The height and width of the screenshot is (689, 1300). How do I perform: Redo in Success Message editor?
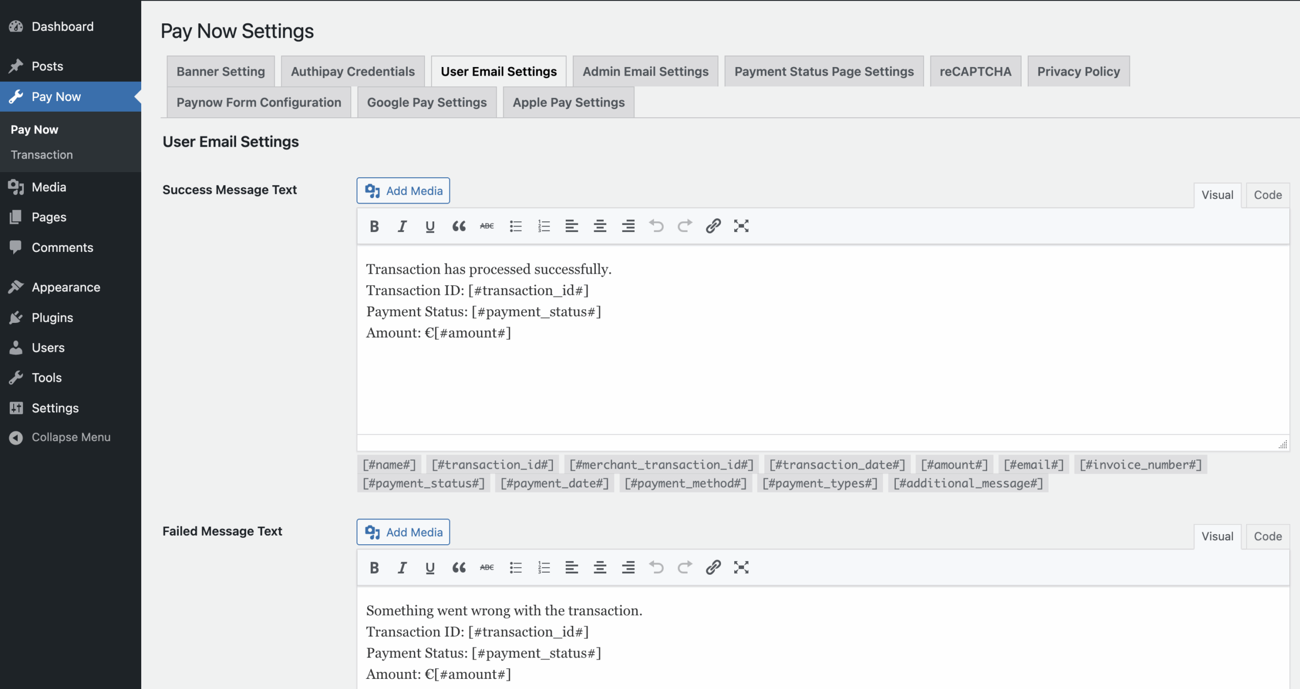tap(685, 226)
